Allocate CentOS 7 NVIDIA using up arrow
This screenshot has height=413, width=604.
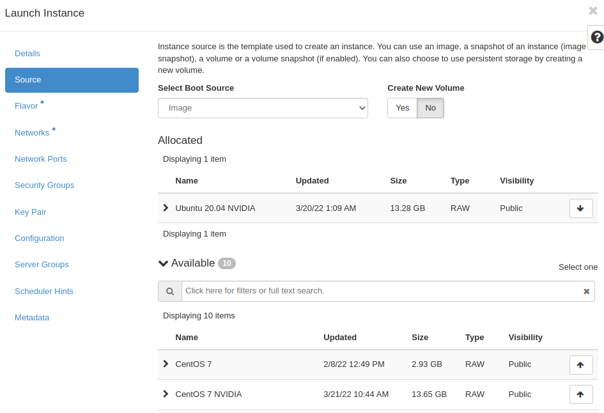pyautogui.click(x=580, y=394)
